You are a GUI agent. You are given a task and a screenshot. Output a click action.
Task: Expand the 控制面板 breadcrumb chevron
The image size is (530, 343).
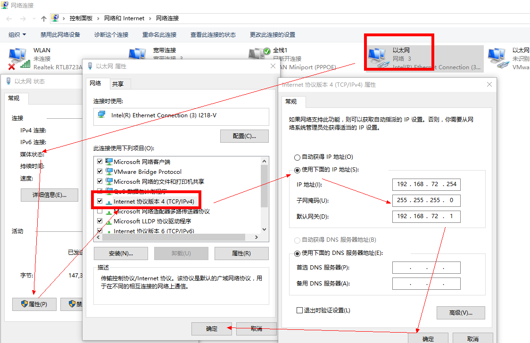coord(99,18)
